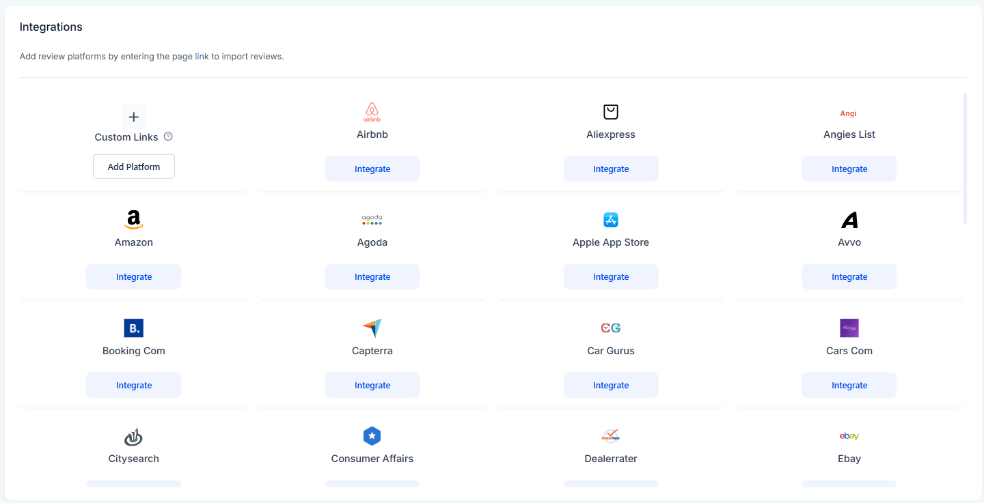This screenshot has height=503, width=984.
Task: Click the Consumer Affairs name text
Action: [x=372, y=459]
